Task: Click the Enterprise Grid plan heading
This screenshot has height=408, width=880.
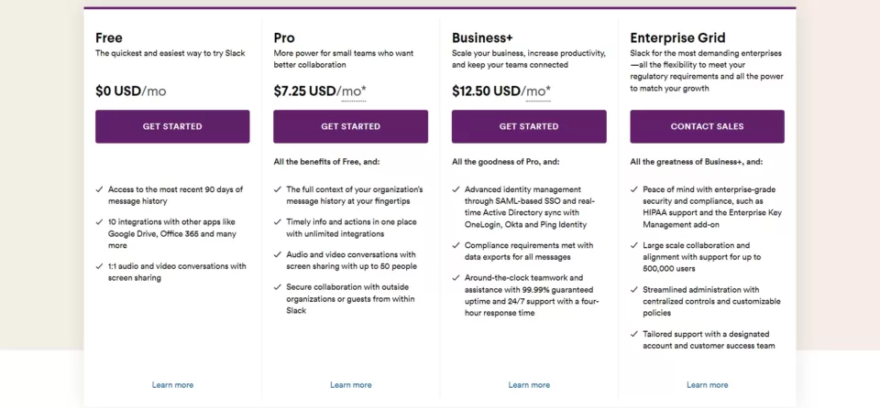Action: tap(679, 38)
